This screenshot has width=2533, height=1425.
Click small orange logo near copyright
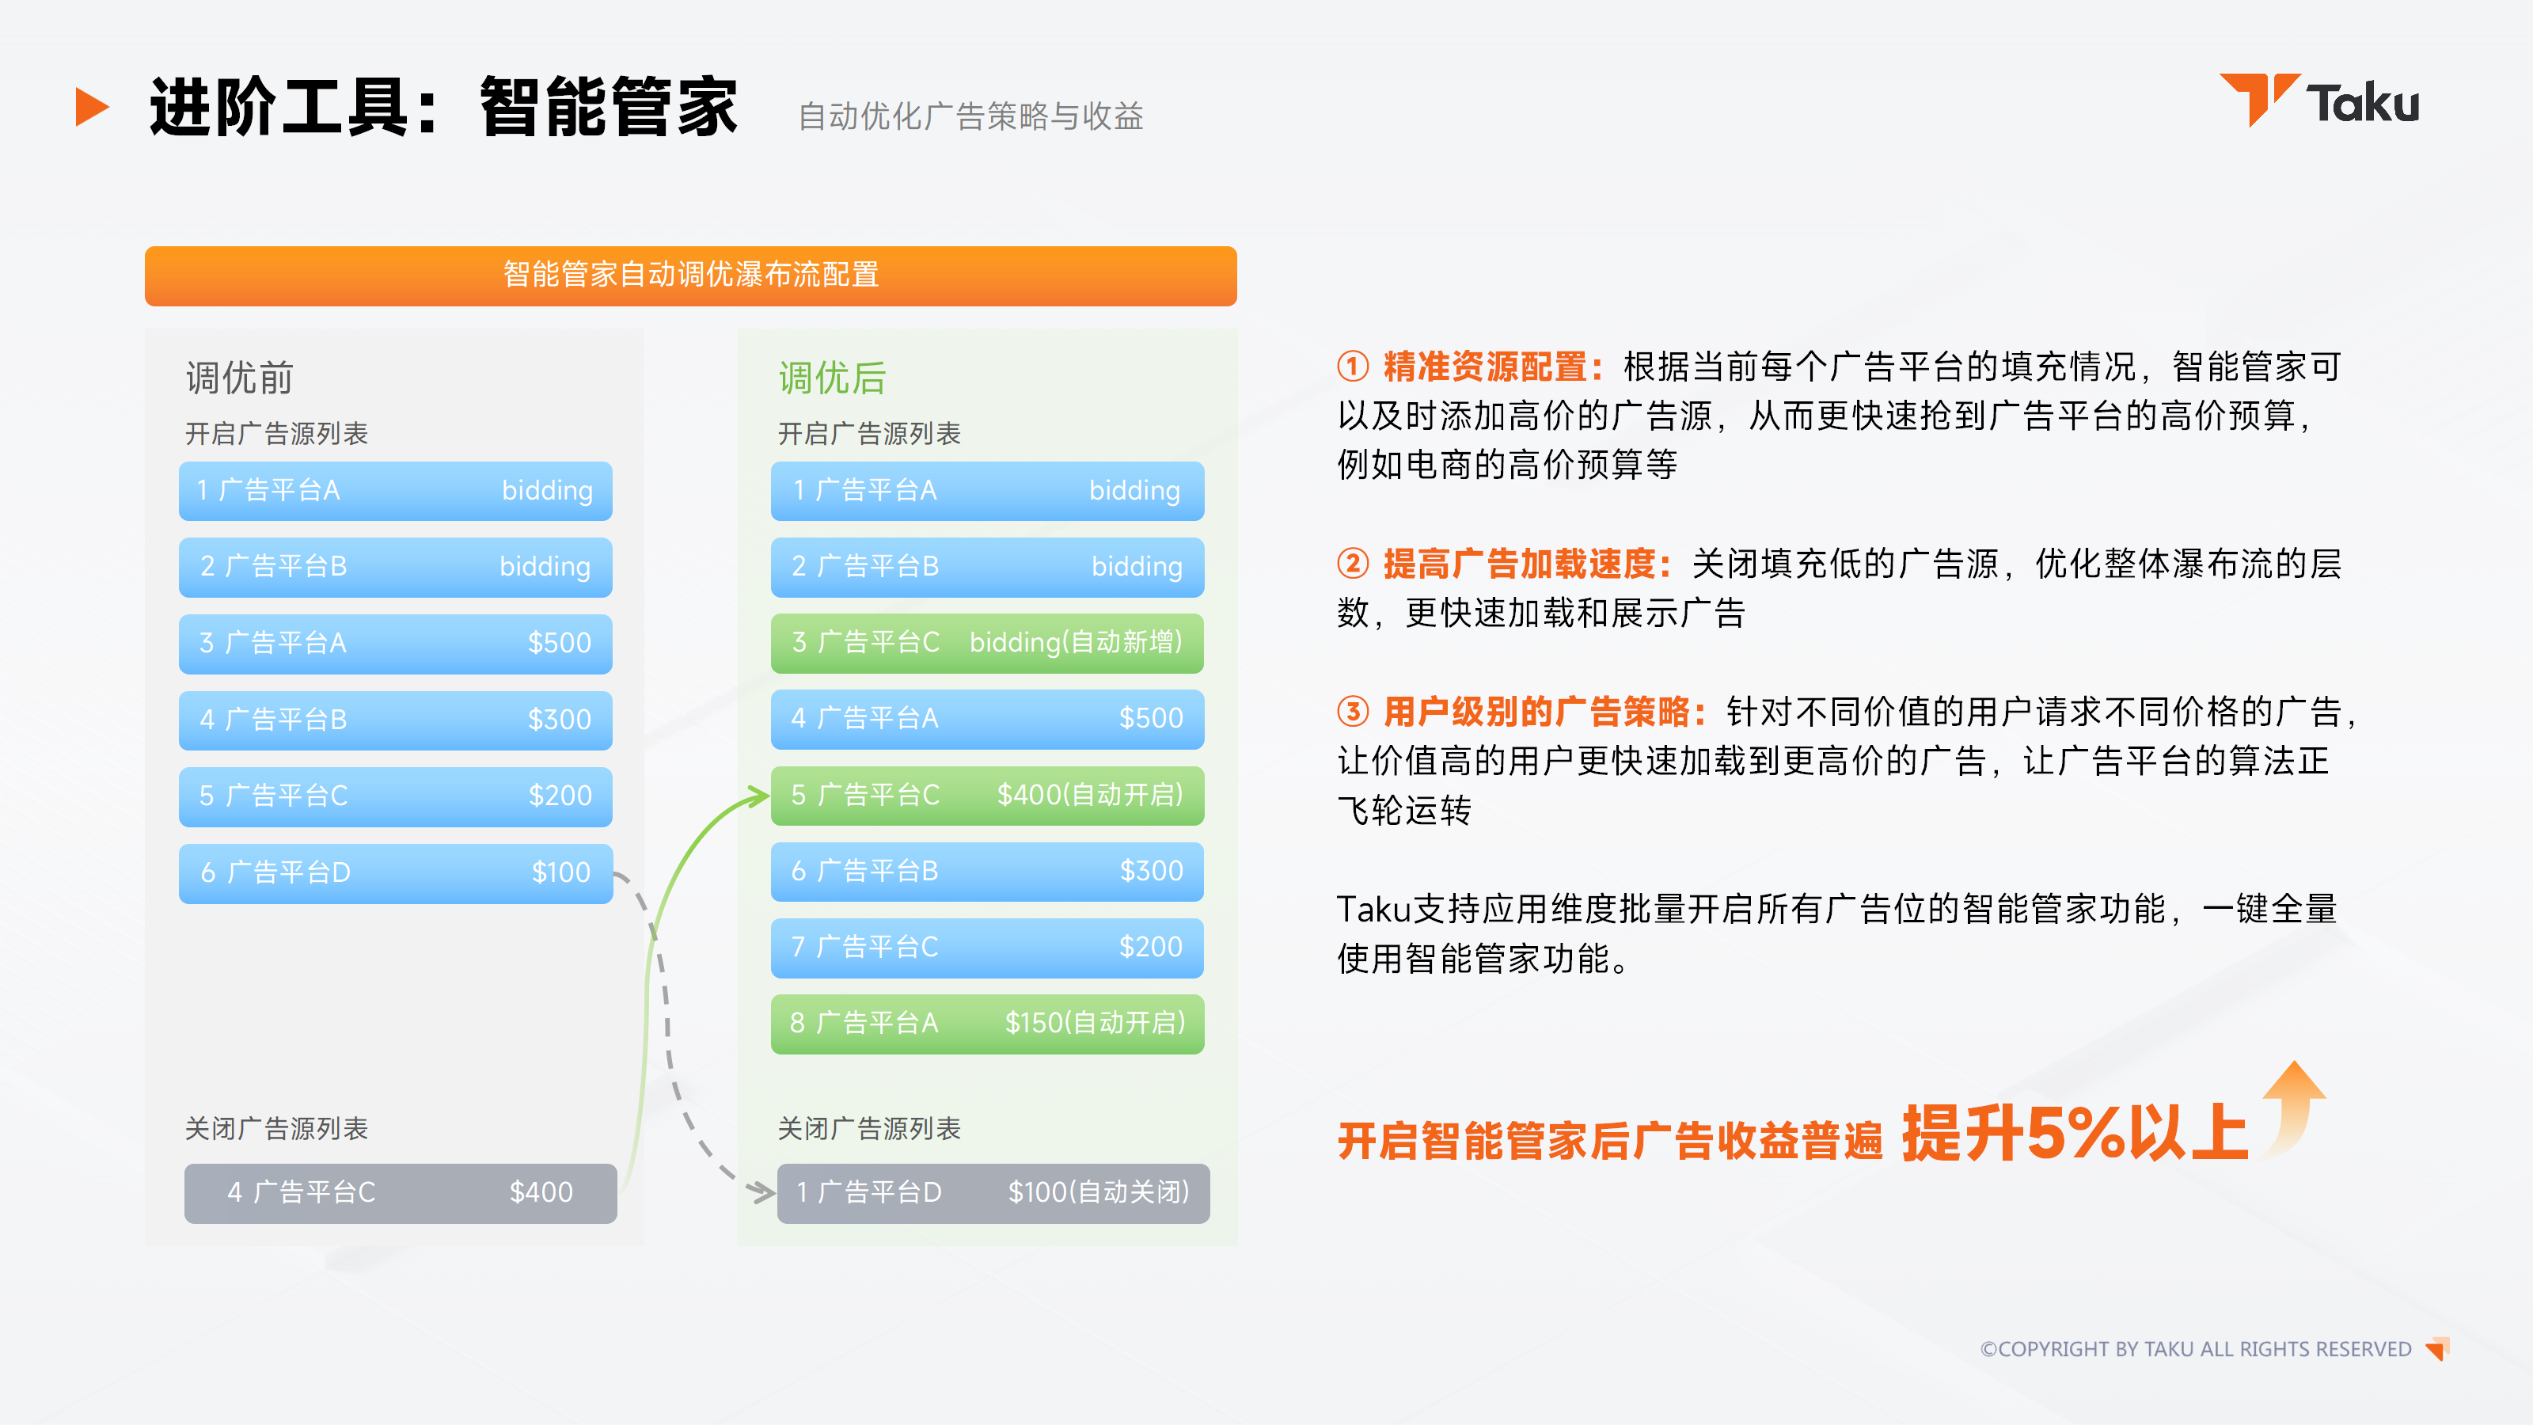pyautogui.click(x=2438, y=1348)
